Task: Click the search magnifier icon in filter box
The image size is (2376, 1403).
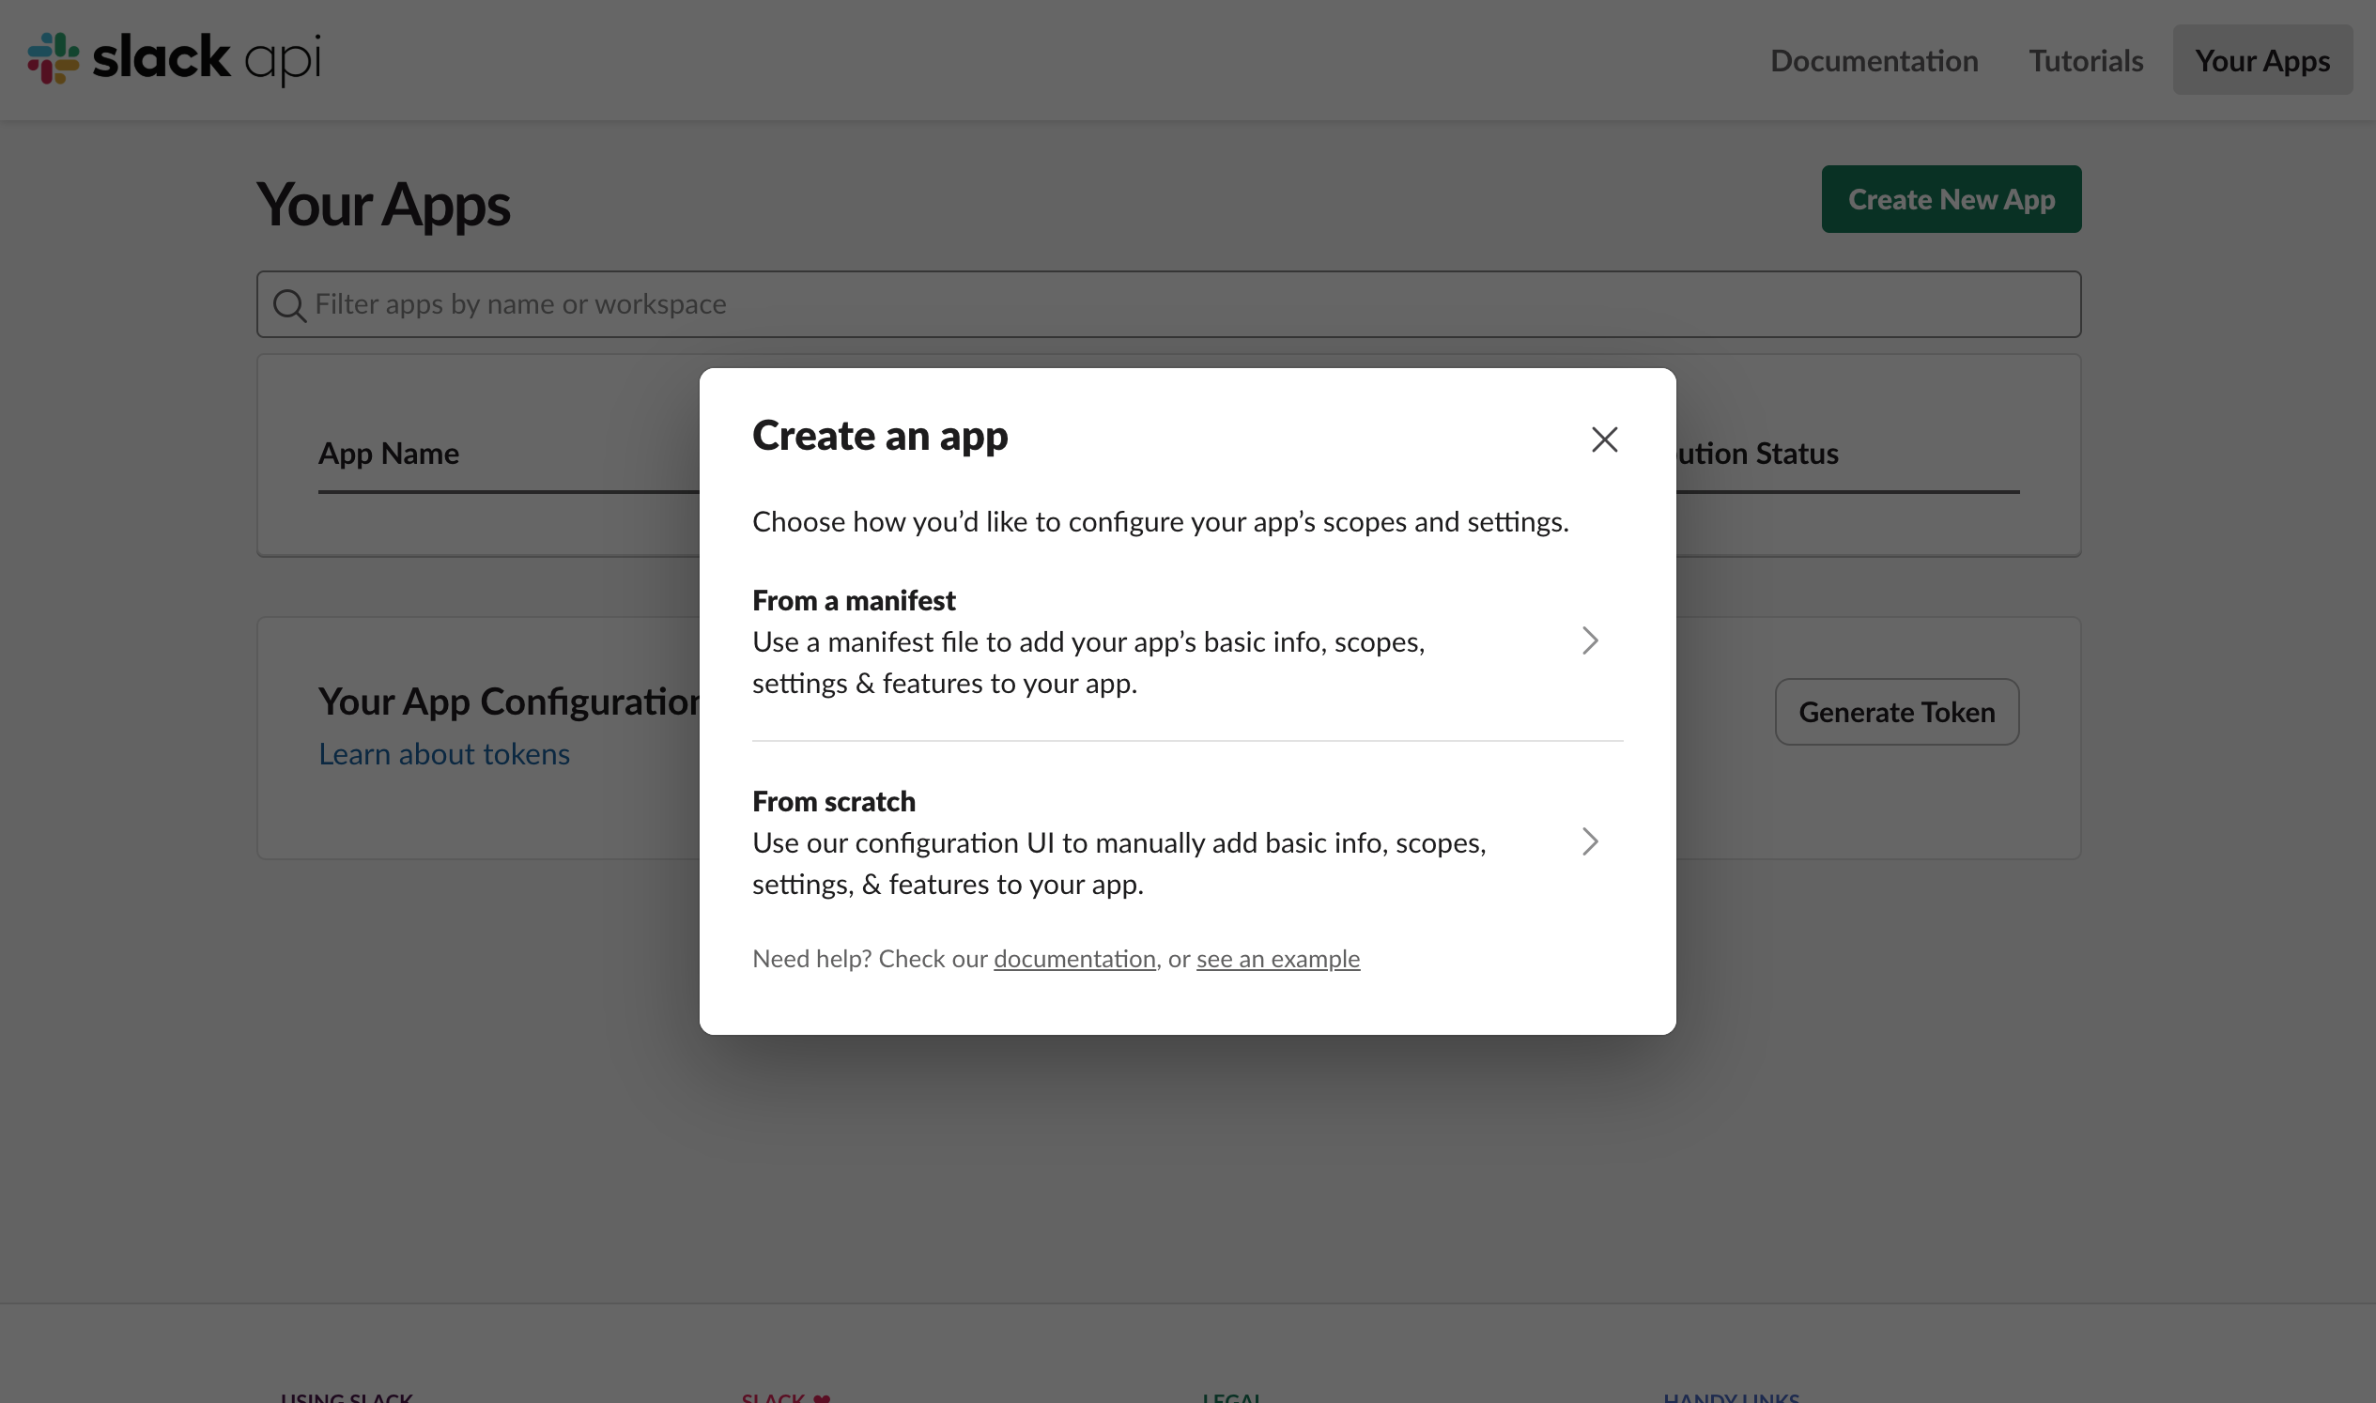Action: tap(289, 305)
